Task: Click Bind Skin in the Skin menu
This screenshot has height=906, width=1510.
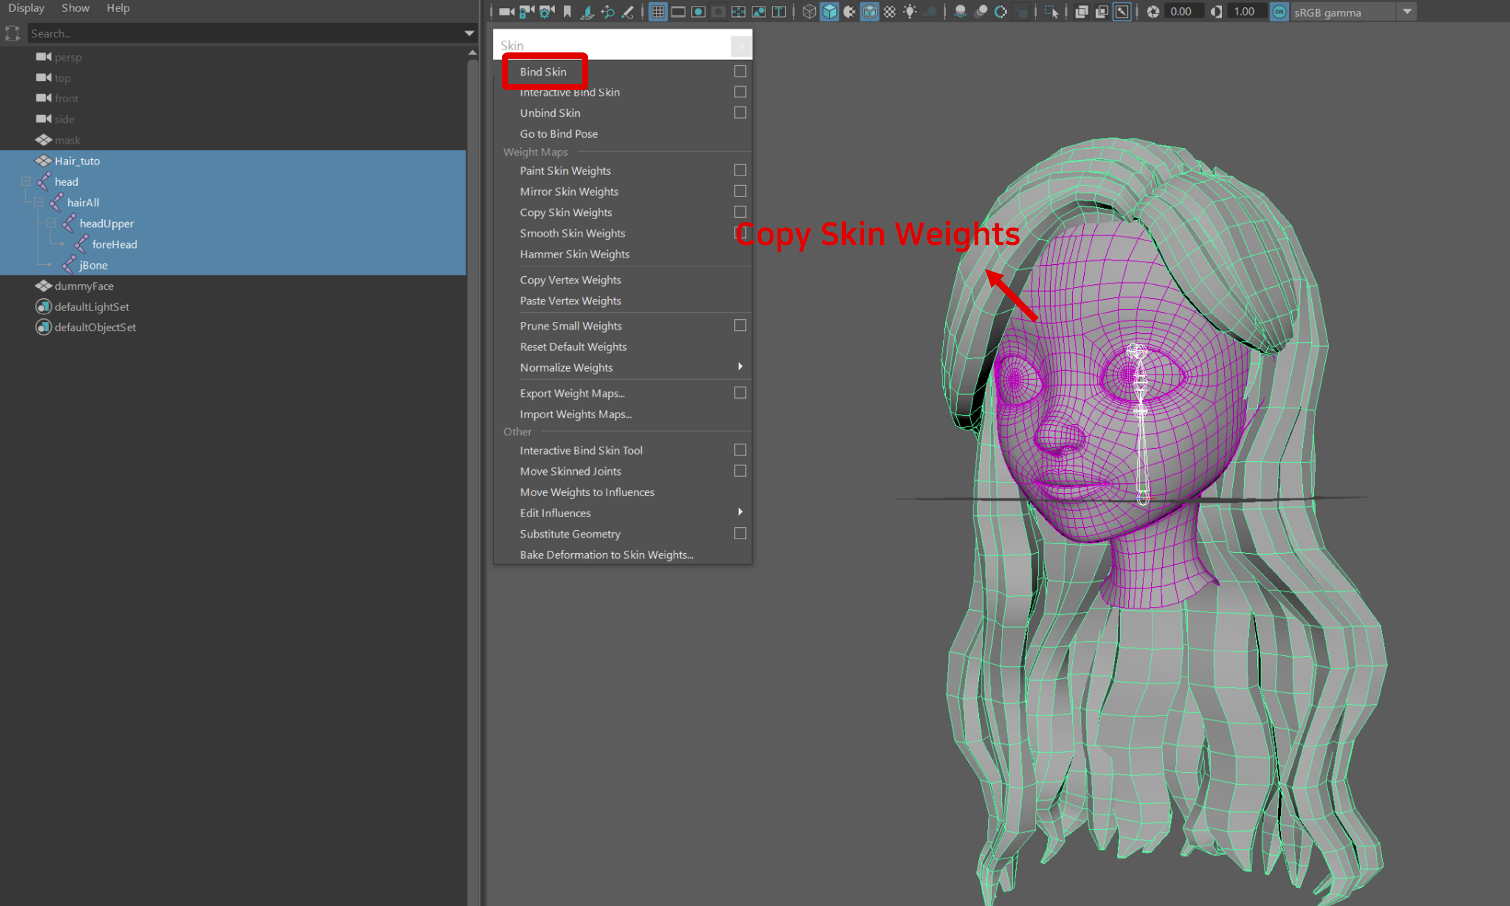Action: click(x=543, y=71)
